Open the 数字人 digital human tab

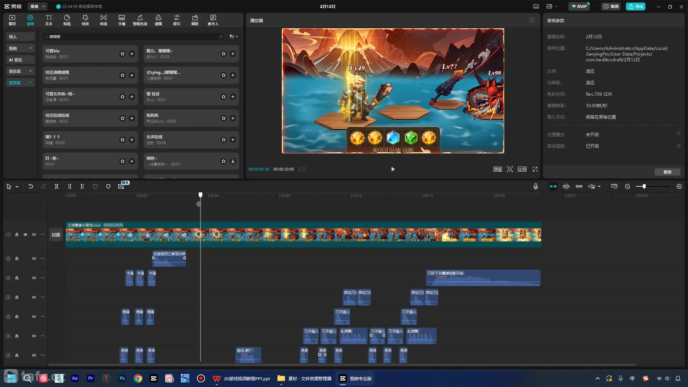coord(213,20)
